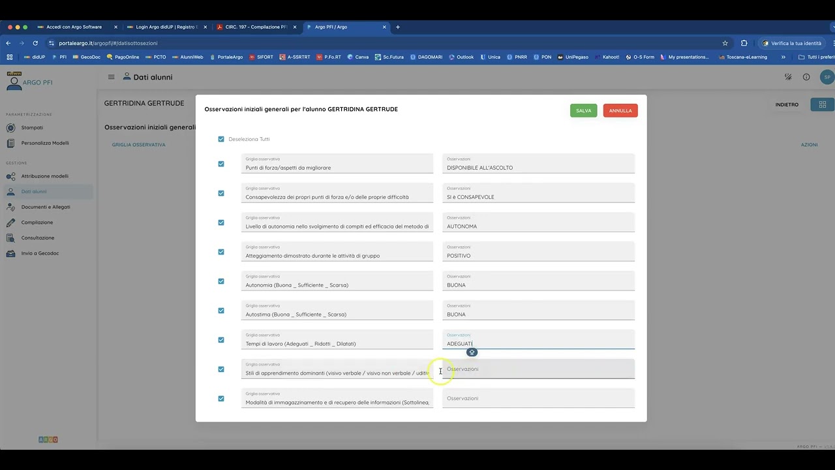
Task: Click Verifica la tua identità button
Action: 792,43
